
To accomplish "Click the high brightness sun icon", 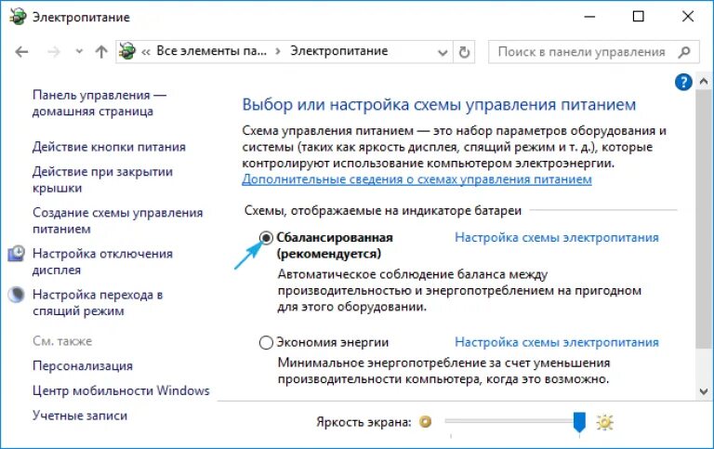I will 604,422.
